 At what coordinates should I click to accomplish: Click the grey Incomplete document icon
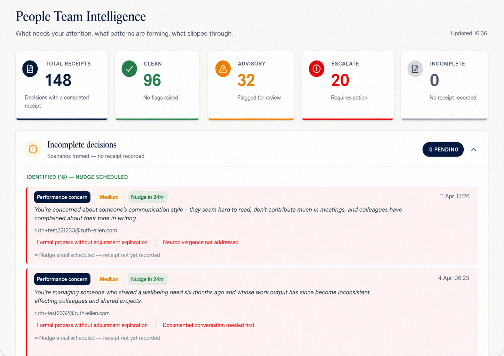click(x=415, y=69)
